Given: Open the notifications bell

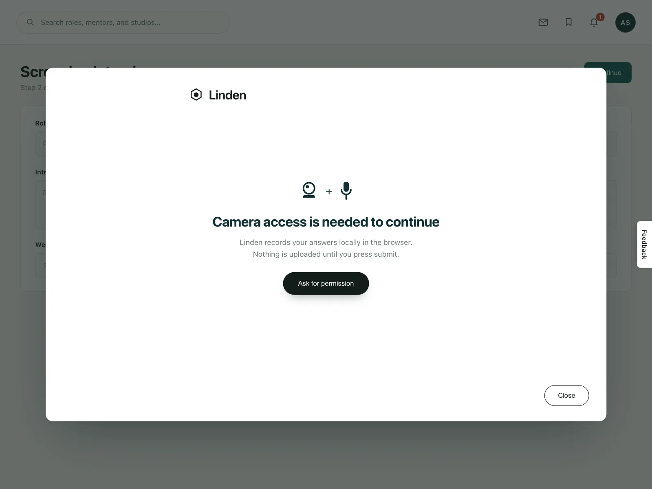Looking at the screenshot, I should 594,22.
